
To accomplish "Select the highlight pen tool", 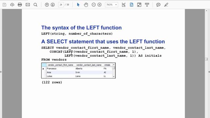I will (x=166, y=5).
